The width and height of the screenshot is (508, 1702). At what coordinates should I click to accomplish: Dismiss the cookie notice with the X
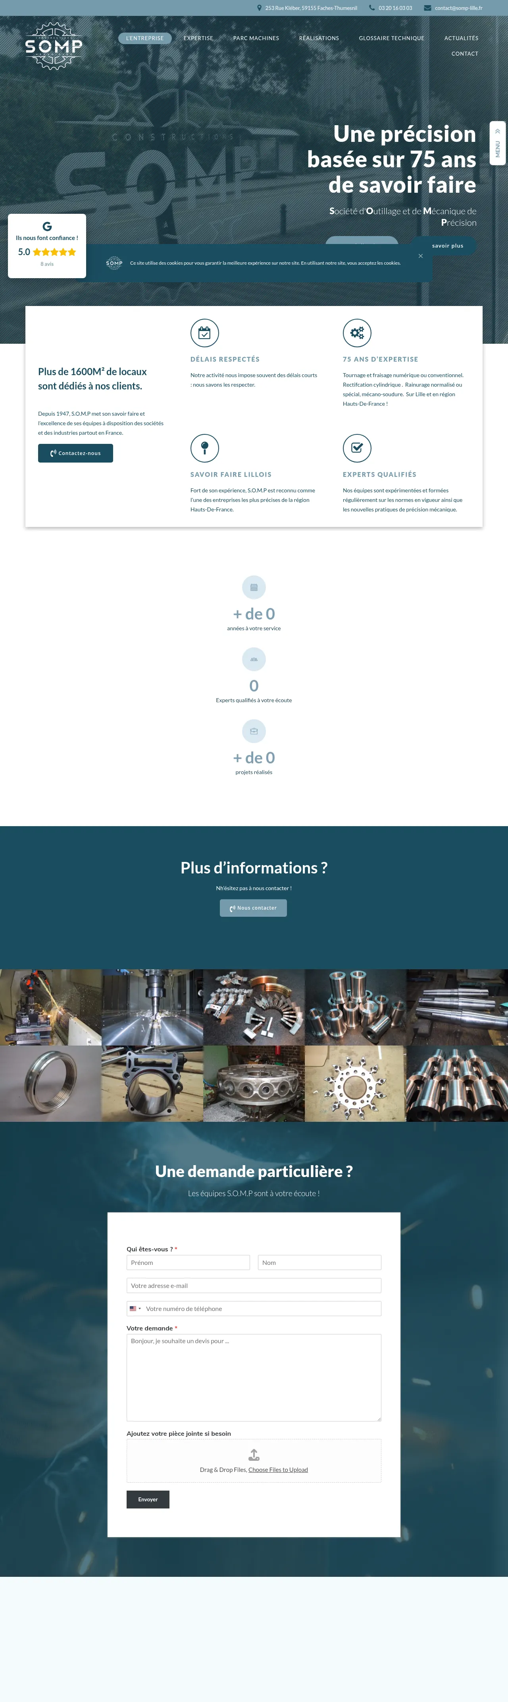[x=420, y=256]
